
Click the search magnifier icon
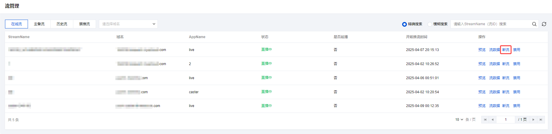point(534,24)
